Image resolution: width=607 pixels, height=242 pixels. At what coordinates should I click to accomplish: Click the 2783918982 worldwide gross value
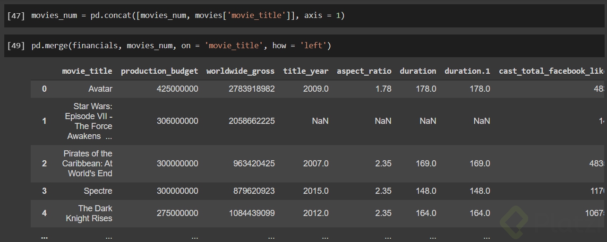(x=252, y=89)
